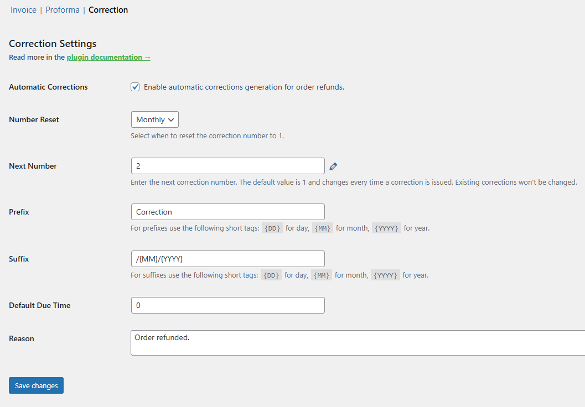Screen dimensions: 585x407
Task: Switch to the Proforma tab
Action: pos(63,9)
